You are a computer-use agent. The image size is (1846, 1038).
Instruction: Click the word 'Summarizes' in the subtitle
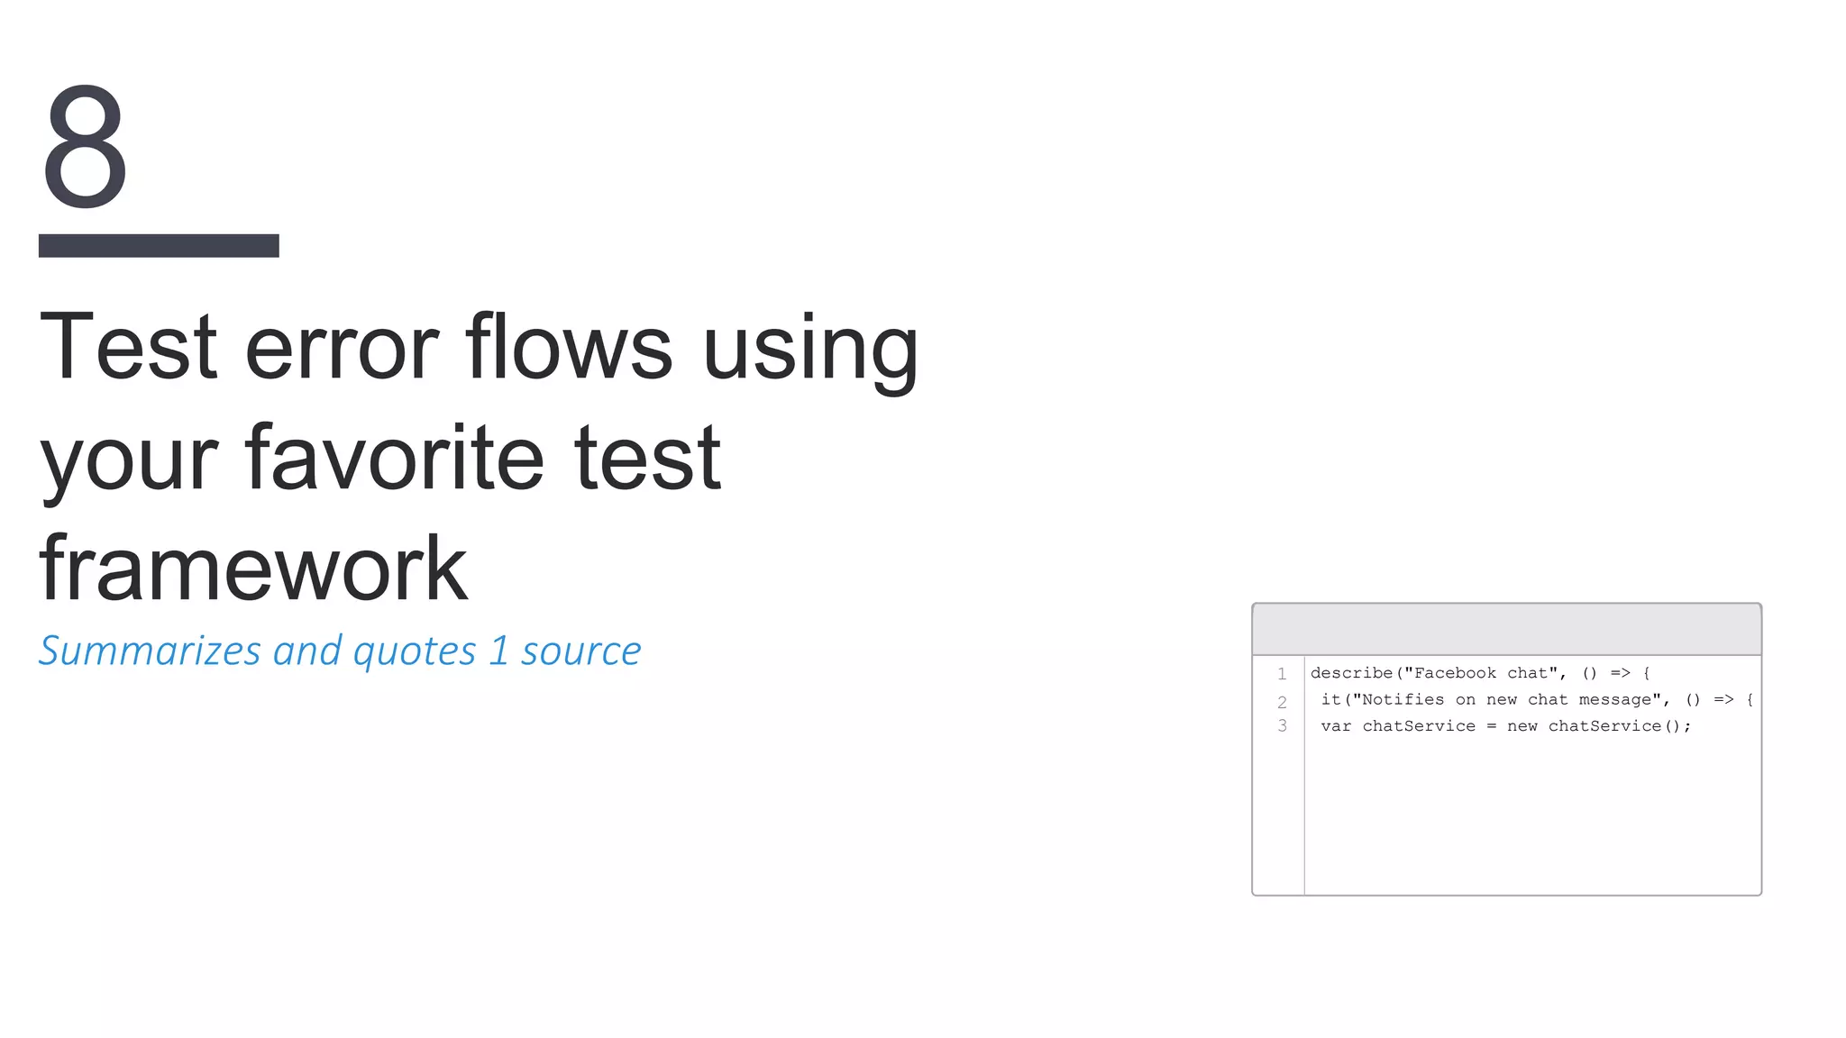(x=150, y=651)
